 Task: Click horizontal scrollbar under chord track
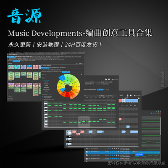103,146
